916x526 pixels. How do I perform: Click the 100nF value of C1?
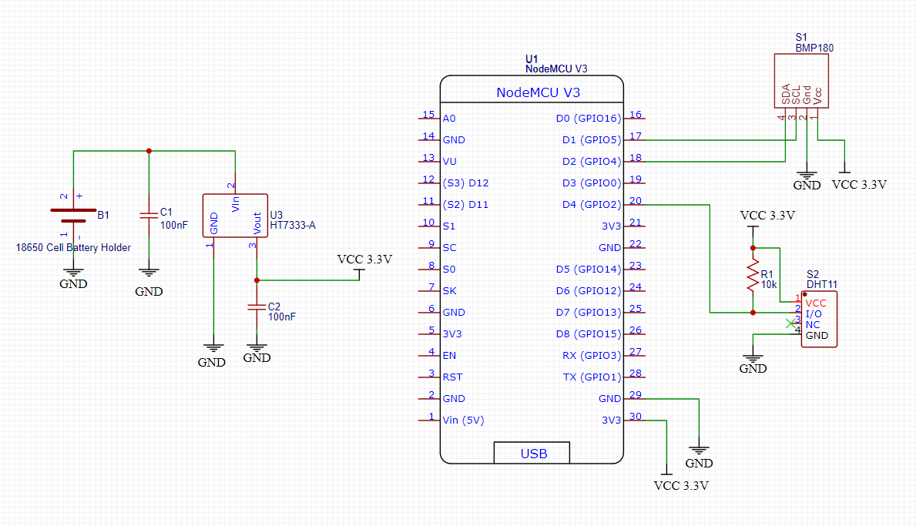(x=174, y=226)
